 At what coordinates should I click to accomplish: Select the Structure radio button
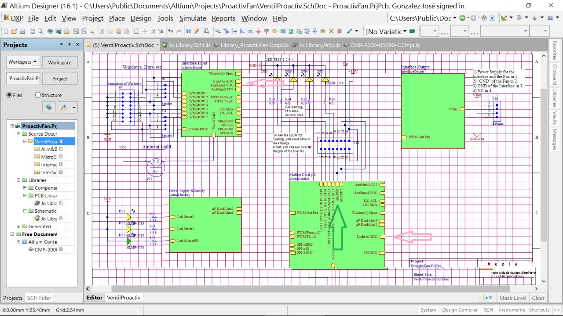coord(38,95)
